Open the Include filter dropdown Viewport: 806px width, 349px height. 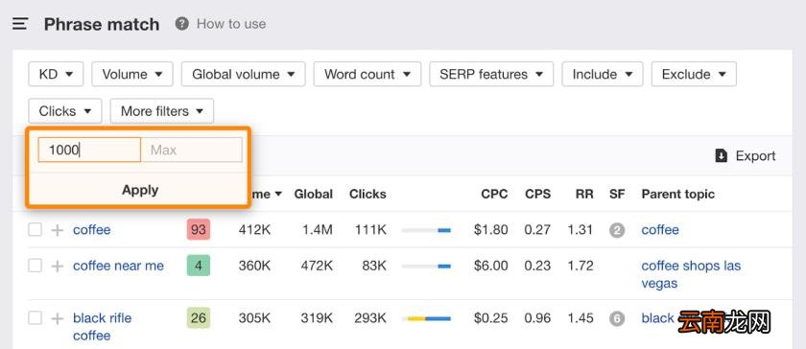click(x=603, y=74)
